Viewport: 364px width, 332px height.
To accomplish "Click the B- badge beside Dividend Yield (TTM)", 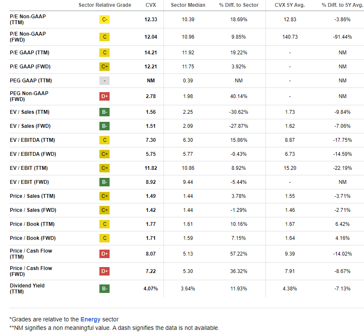I will (x=104, y=289).
